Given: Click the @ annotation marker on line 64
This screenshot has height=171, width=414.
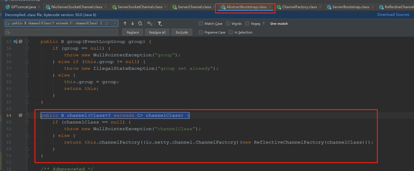Looking at the screenshot, I should pyautogui.click(x=20, y=115).
